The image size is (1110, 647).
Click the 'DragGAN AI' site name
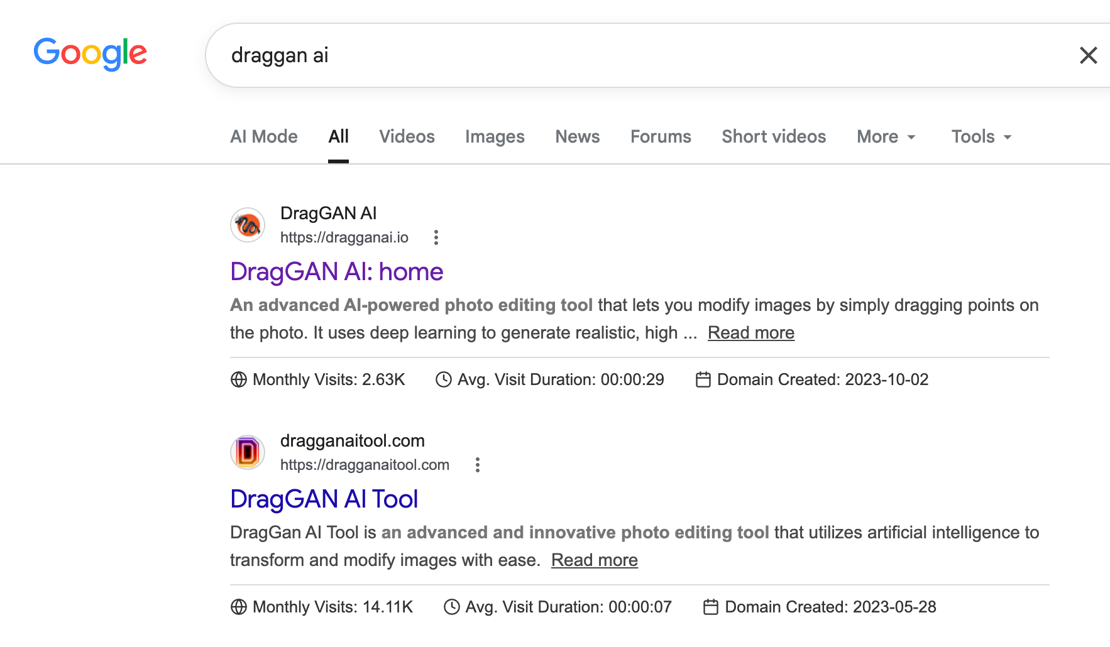click(329, 214)
